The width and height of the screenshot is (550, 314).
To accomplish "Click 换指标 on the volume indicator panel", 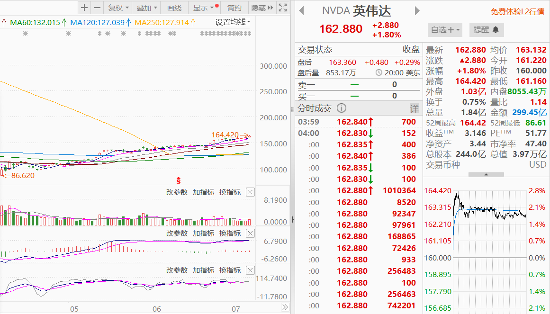I will pos(230,192).
